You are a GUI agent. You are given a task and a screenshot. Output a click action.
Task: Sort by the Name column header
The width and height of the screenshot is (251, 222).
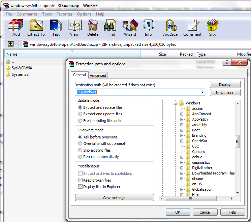pyautogui.click(x=72, y=54)
